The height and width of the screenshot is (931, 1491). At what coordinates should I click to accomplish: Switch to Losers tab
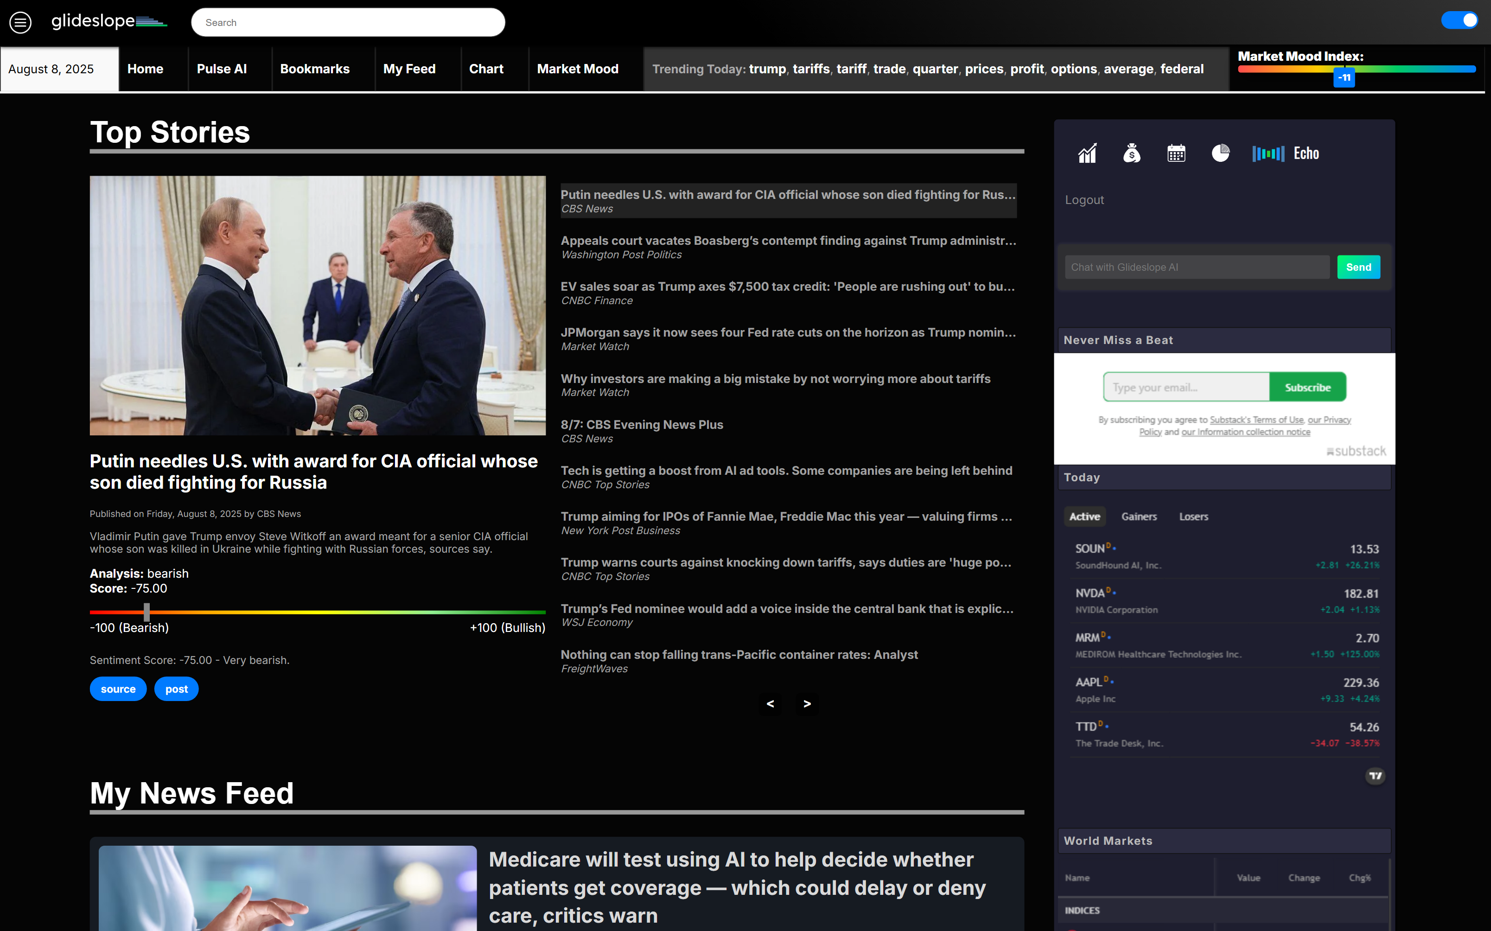pyautogui.click(x=1193, y=517)
